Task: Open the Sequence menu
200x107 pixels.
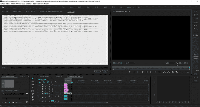Action: pos(19,4)
